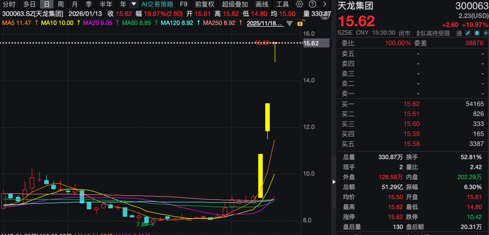489x235 pixels.
Task: Set a price alert with the bell icon
Action: click(x=476, y=33)
